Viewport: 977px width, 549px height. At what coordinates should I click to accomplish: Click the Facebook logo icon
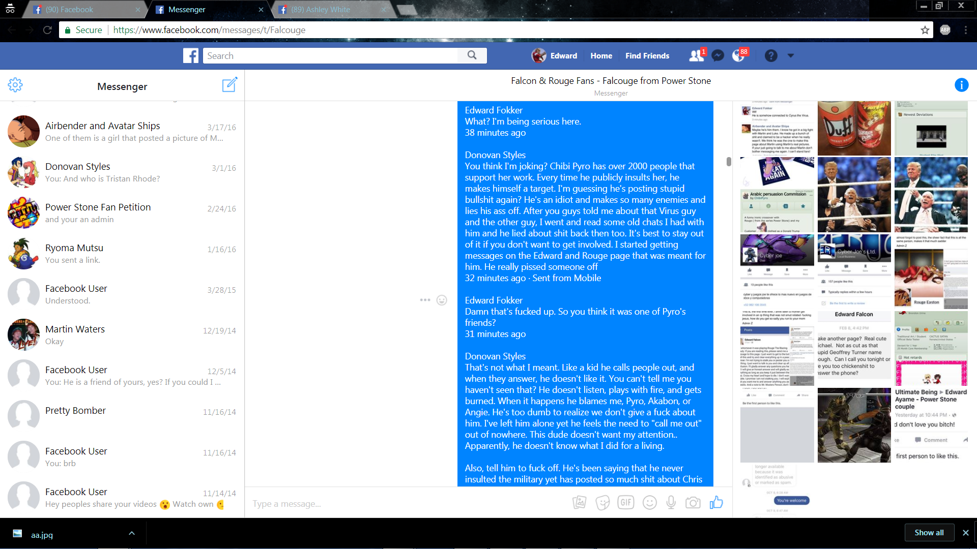tap(191, 56)
